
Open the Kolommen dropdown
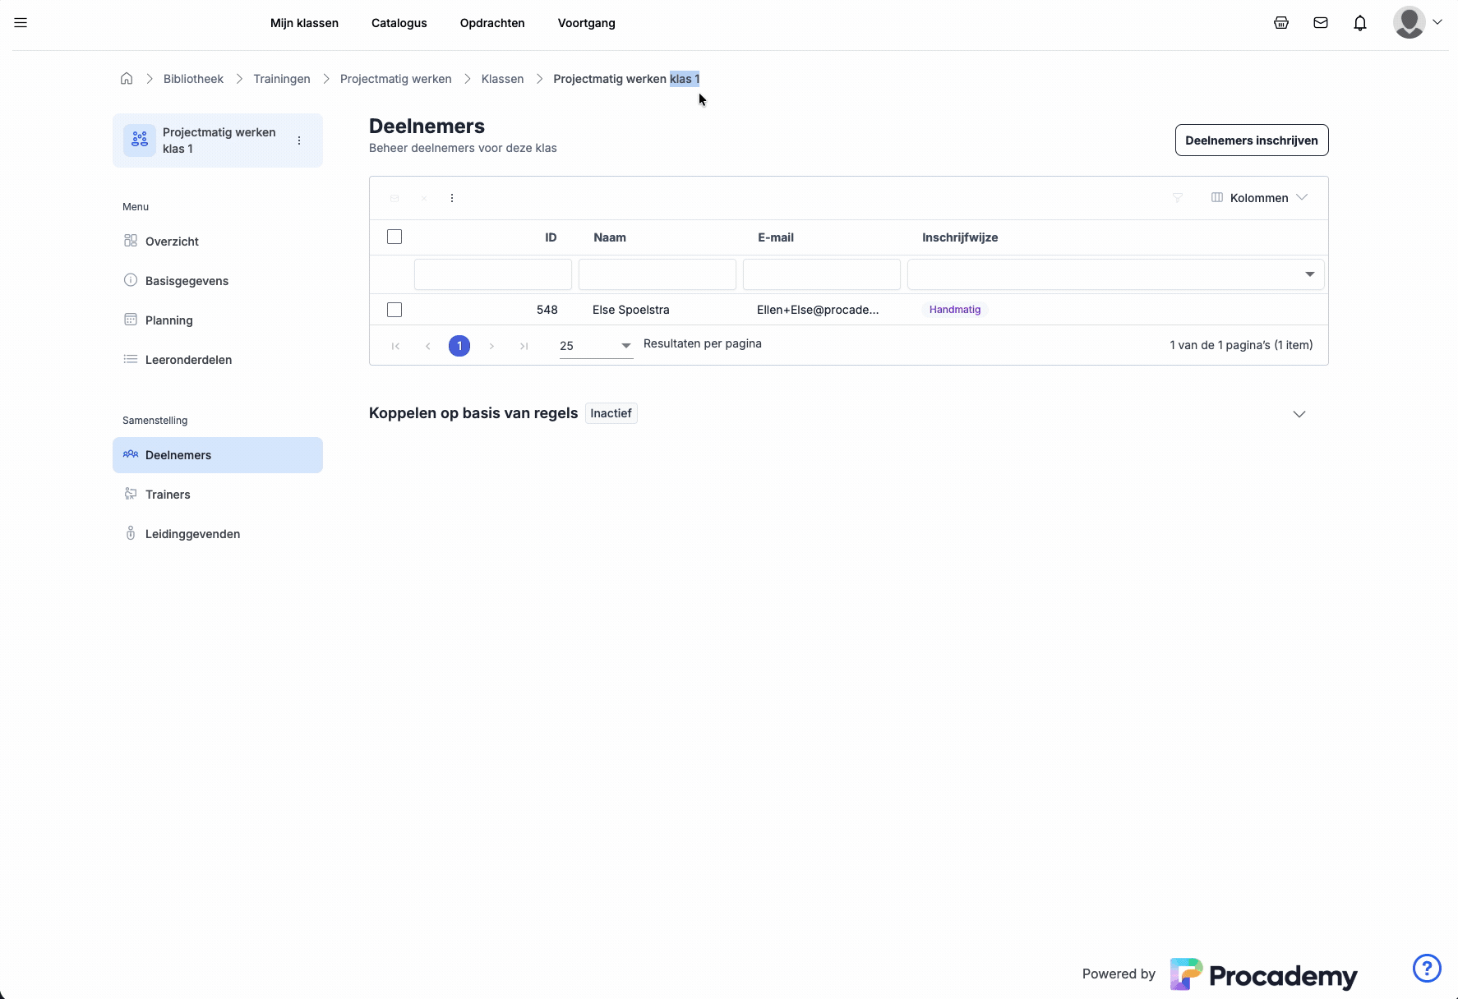point(1259,198)
